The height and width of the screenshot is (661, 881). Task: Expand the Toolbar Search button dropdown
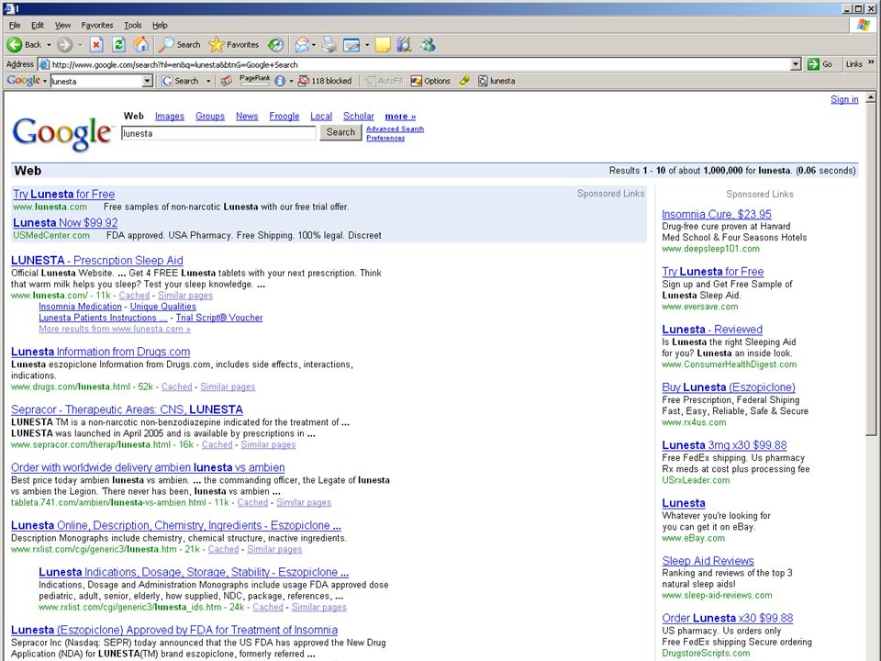pyautogui.click(x=208, y=81)
